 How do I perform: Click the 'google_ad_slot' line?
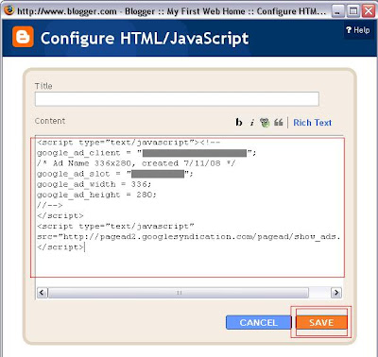[115, 174]
